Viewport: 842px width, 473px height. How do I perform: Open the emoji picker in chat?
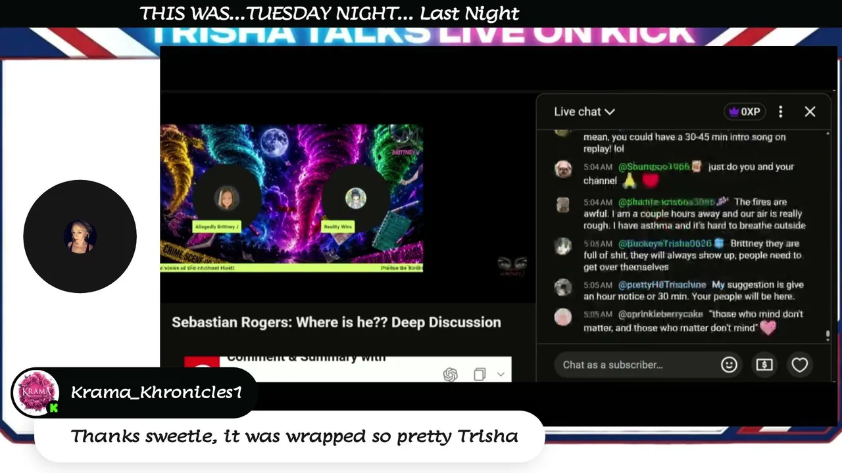(729, 365)
